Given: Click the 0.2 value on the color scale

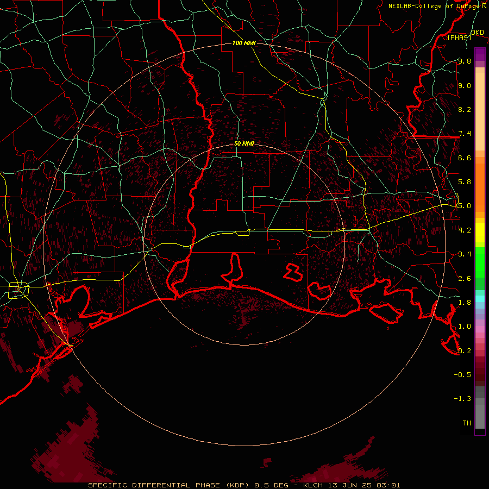Looking at the screenshot, I should 465,350.
